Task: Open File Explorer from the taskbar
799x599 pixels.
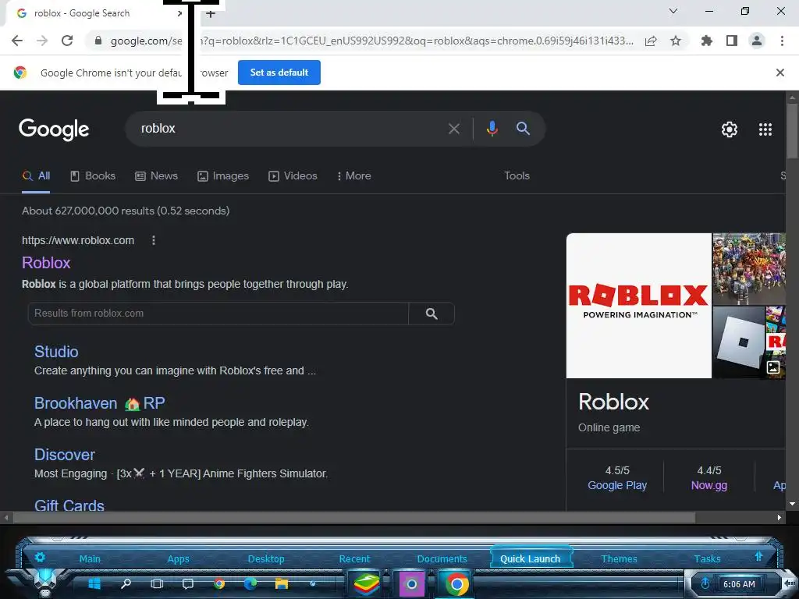Action: 281,583
